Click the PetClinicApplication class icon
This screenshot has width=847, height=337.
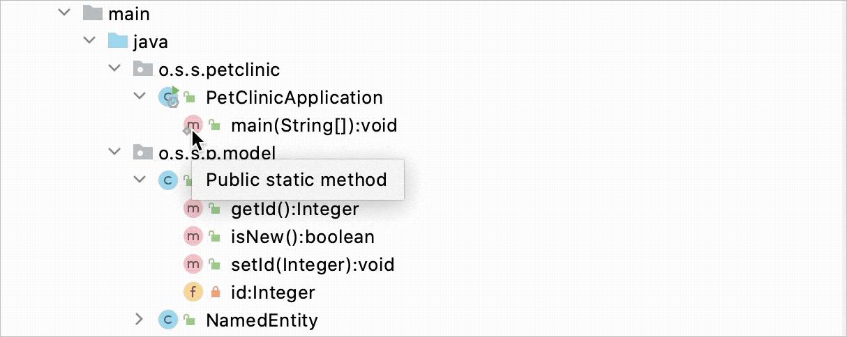(167, 97)
